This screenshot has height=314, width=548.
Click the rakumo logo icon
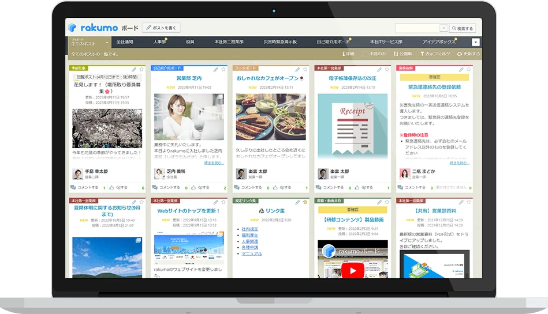pos(72,28)
